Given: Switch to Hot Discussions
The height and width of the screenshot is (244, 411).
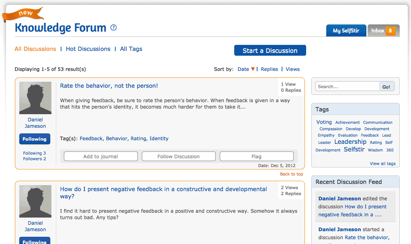Looking at the screenshot, I should point(88,49).
